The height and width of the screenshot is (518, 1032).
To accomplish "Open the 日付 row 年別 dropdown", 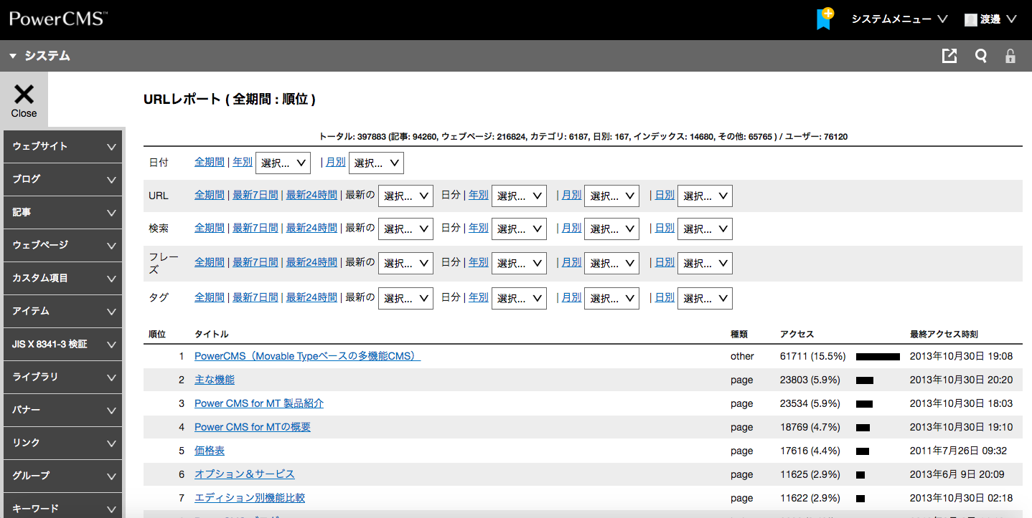I will click(x=283, y=163).
